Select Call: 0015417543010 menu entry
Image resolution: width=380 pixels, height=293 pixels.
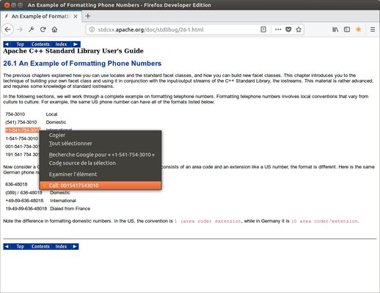[x=101, y=185]
